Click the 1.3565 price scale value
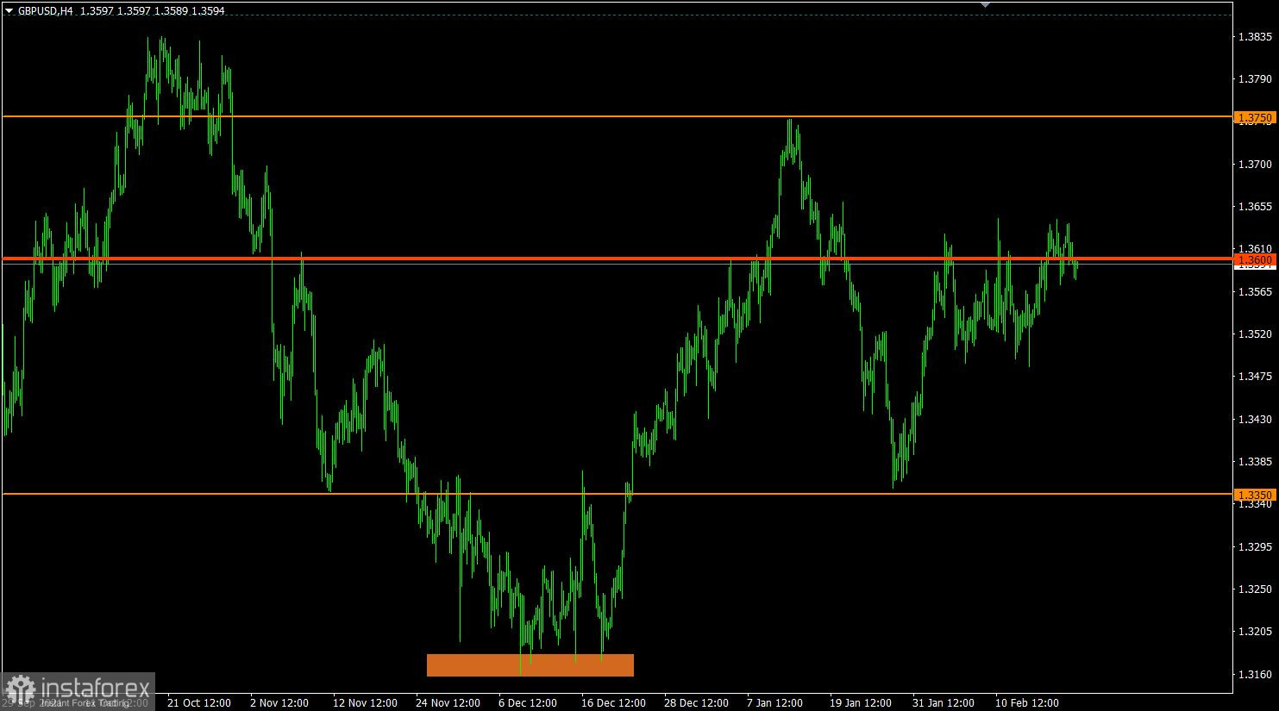The image size is (1279, 711). [x=1255, y=292]
